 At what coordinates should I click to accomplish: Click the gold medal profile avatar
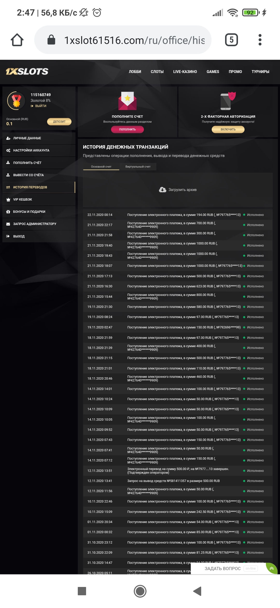[x=16, y=101]
